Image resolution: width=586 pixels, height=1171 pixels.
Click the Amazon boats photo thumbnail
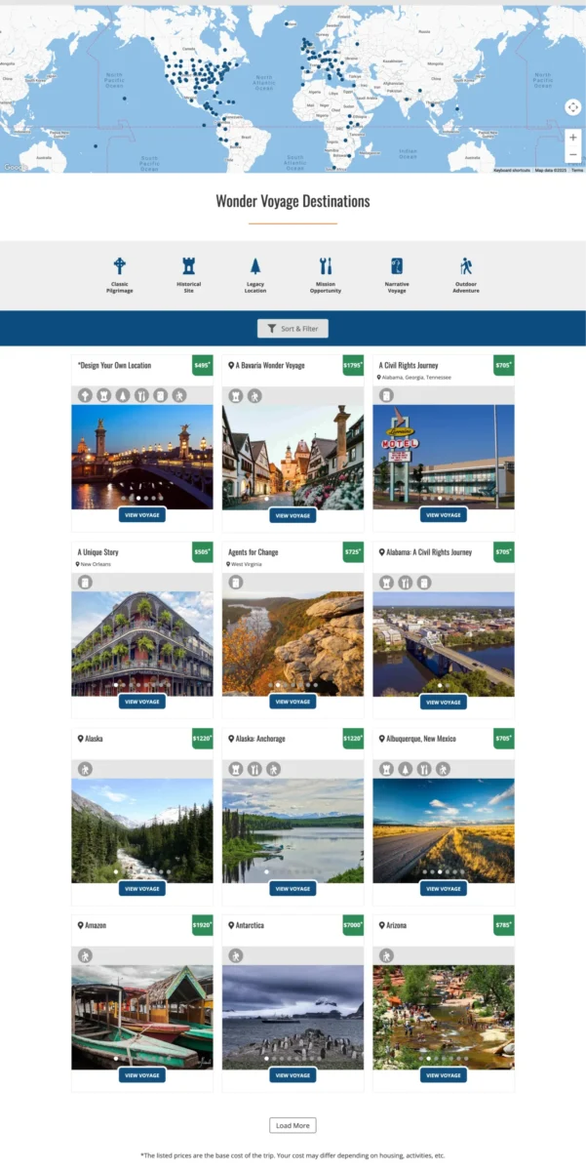click(x=142, y=1017)
